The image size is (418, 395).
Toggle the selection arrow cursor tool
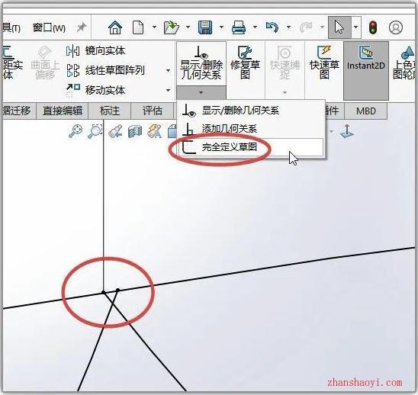pyautogui.click(x=339, y=27)
